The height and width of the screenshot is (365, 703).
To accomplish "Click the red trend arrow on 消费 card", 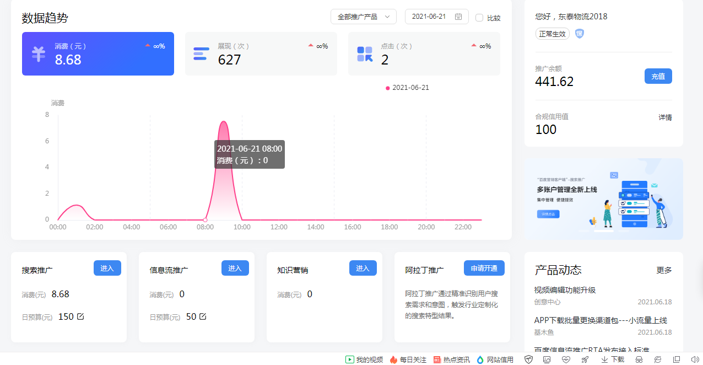I will (148, 46).
